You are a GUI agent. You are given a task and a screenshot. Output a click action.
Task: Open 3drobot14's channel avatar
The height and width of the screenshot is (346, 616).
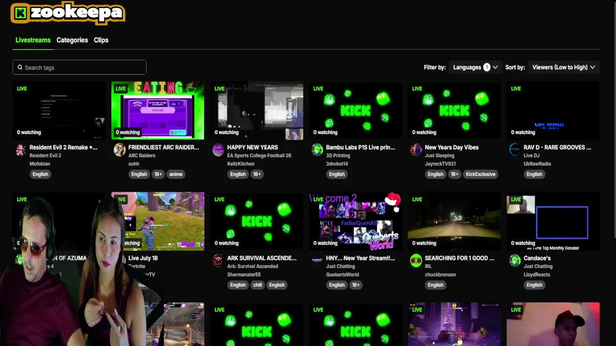pyautogui.click(x=317, y=149)
